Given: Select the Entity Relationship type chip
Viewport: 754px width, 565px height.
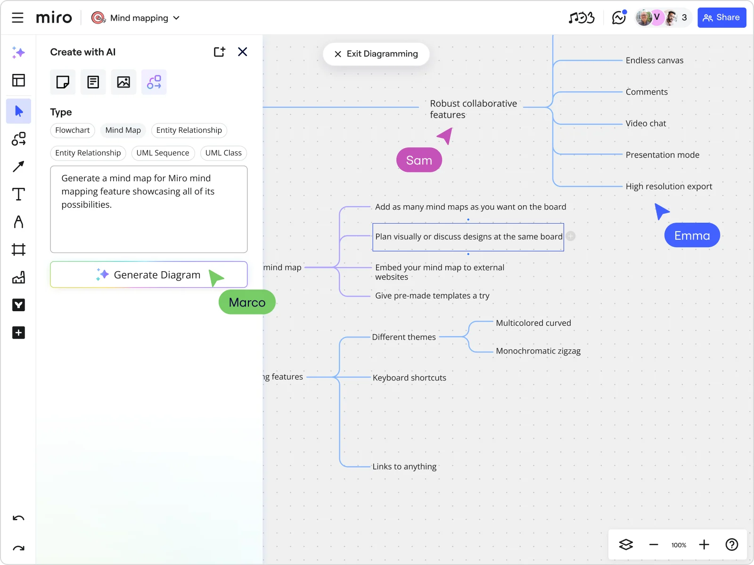Looking at the screenshot, I should click(189, 130).
